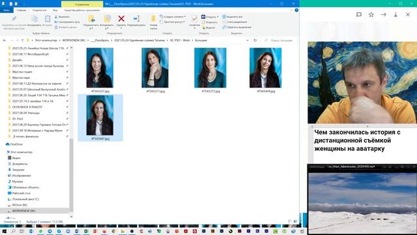Expand the ribbon with the chevron near help
The width and height of the screenshot is (417, 235).
point(291,10)
